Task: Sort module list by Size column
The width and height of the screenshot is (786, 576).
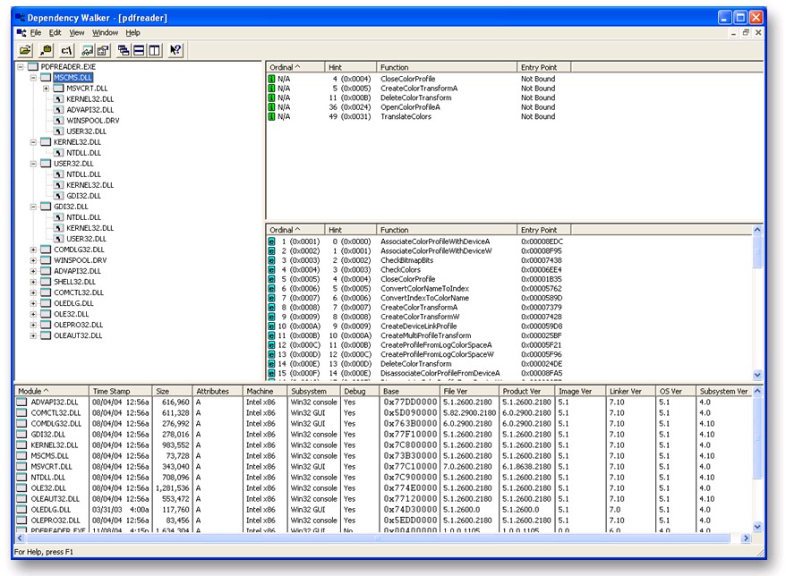Action: tap(172, 391)
